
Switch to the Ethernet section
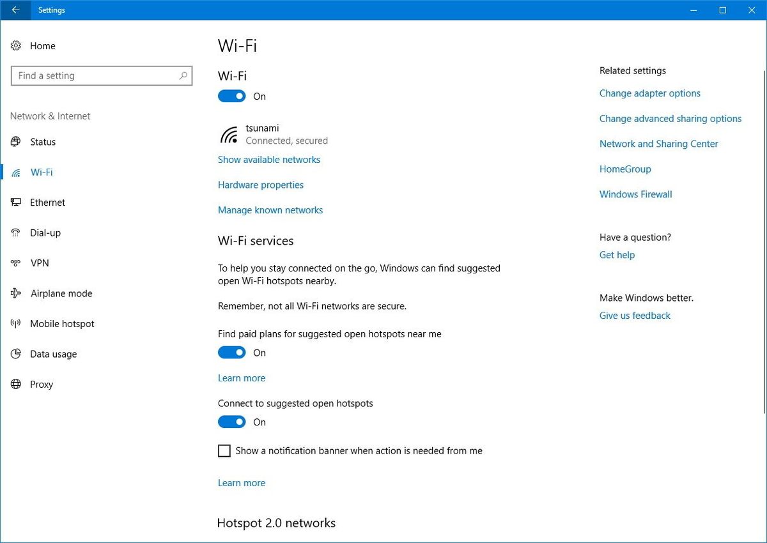(48, 203)
